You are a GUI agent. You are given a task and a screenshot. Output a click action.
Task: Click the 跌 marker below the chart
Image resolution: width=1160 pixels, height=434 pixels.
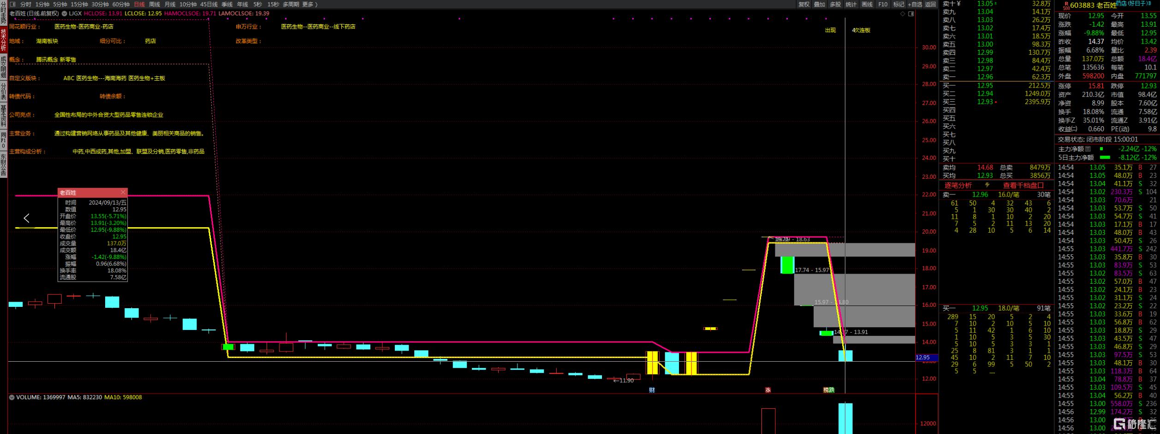pos(832,390)
